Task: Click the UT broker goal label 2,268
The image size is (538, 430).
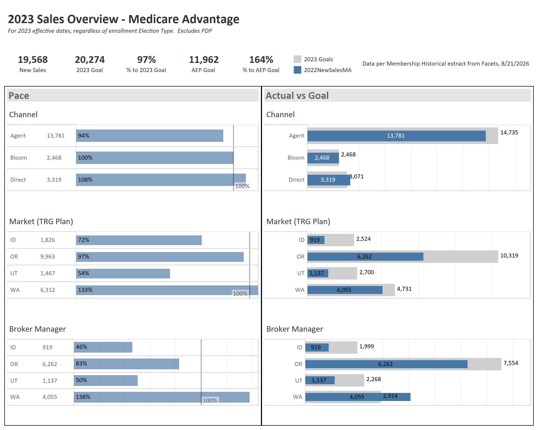Action: coord(374,379)
